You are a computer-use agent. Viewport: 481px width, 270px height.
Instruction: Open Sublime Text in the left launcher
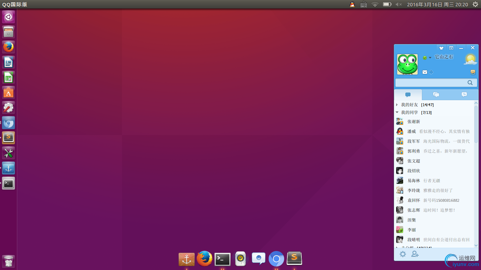[8, 138]
